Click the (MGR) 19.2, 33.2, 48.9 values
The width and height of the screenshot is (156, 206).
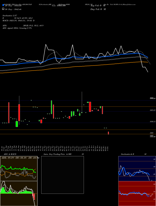coord(33,26)
